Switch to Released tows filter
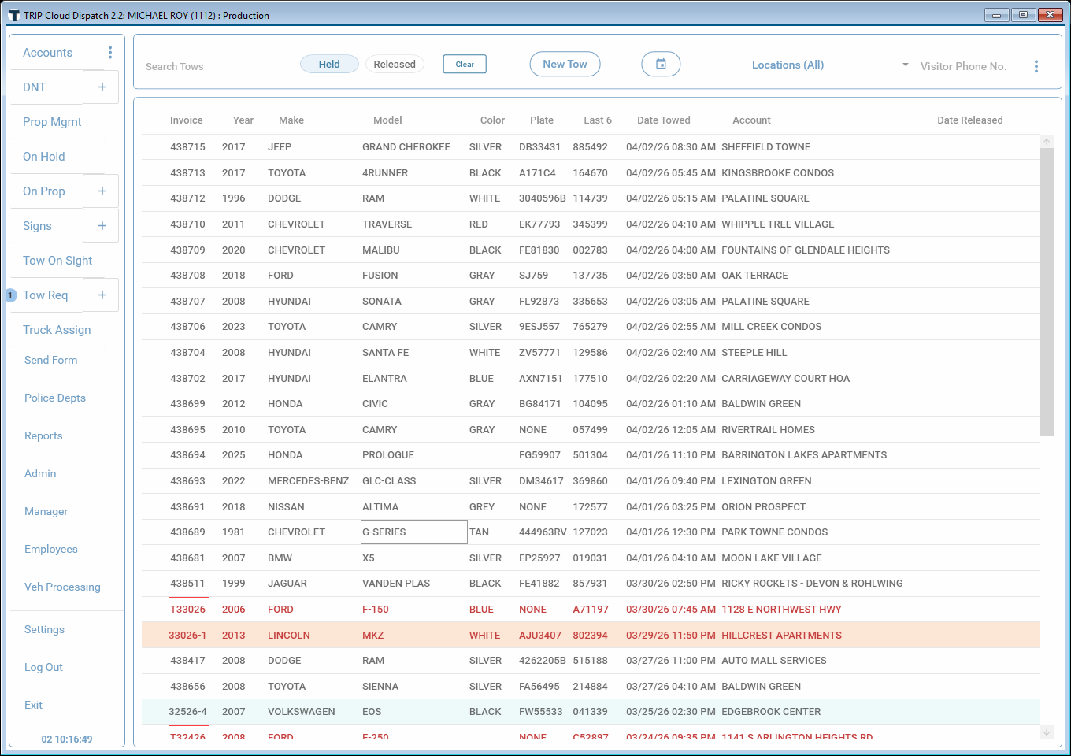Screen dimensions: 1071x756 pos(395,65)
